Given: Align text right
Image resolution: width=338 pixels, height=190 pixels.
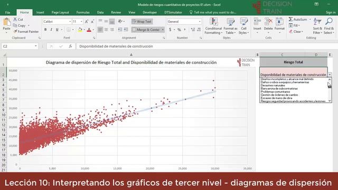Looking at the screenshot, I should click(112, 30).
